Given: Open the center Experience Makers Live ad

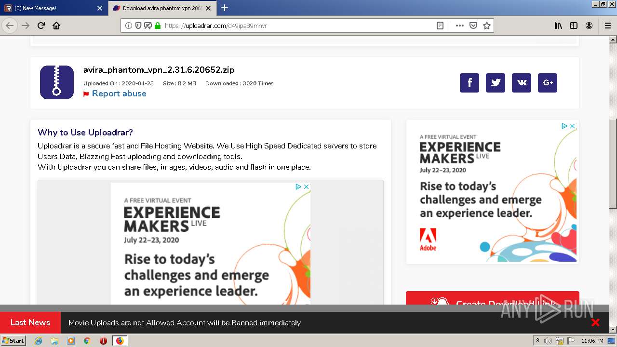Looking at the screenshot, I should pyautogui.click(x=211, y=243).
